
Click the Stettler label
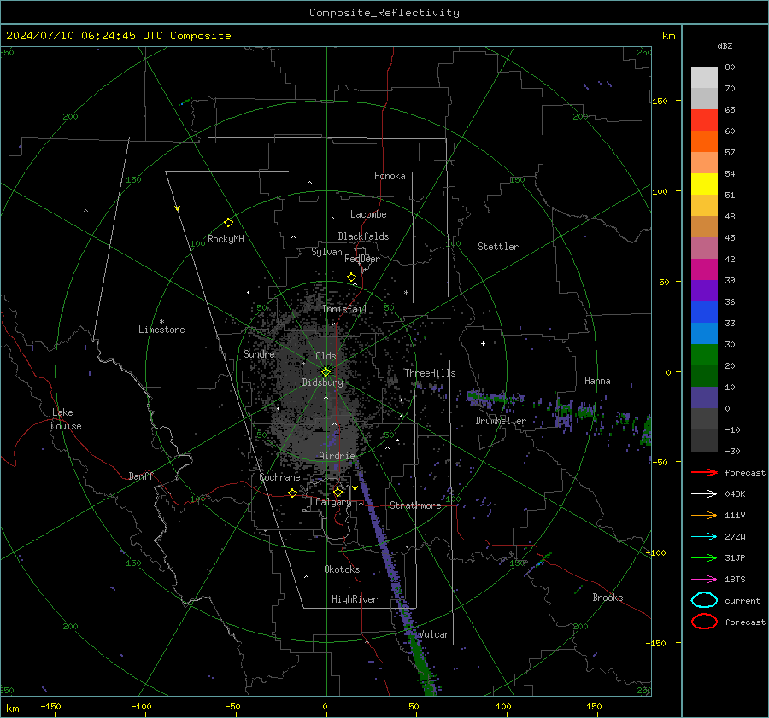498,247
